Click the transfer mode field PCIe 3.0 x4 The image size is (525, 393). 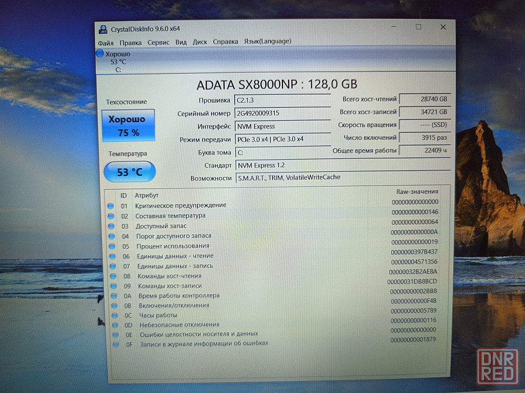[283, 139]
